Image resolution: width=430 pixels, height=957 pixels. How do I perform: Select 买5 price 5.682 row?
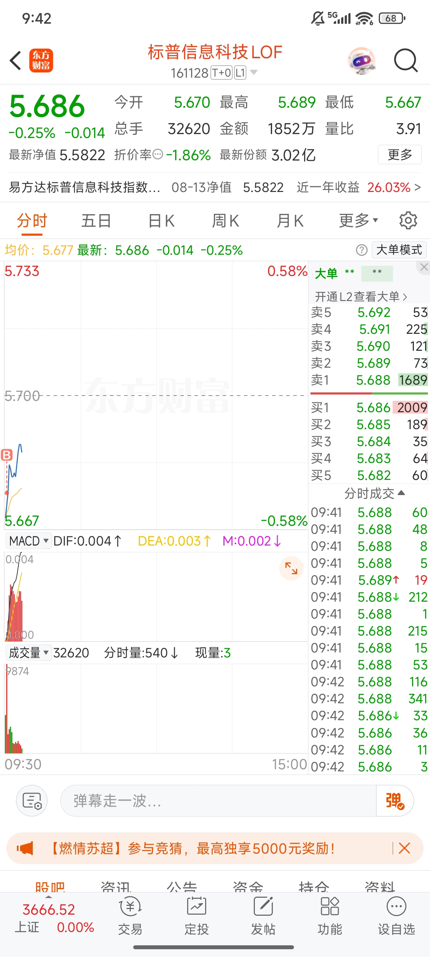coord(369,475)
